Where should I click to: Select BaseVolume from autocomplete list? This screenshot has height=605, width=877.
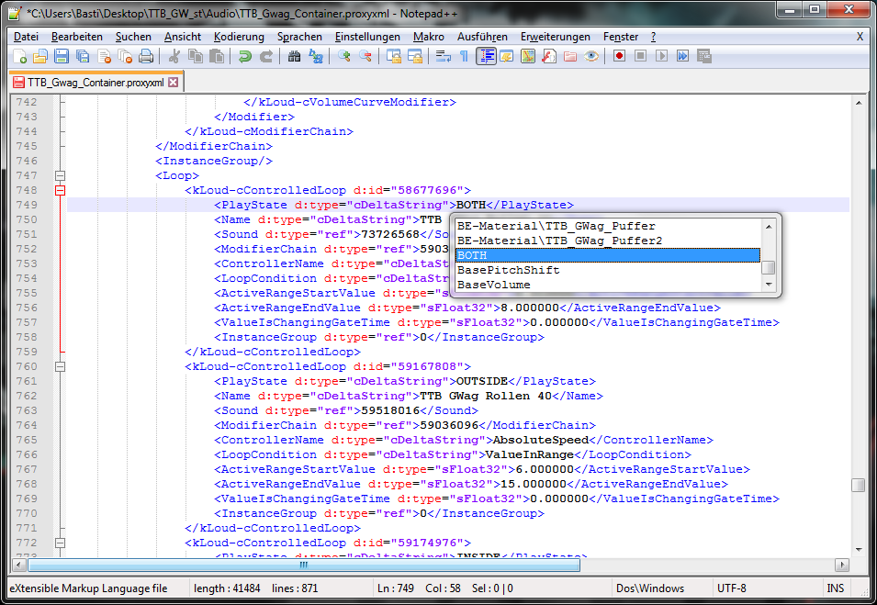(x=494, y=285)
